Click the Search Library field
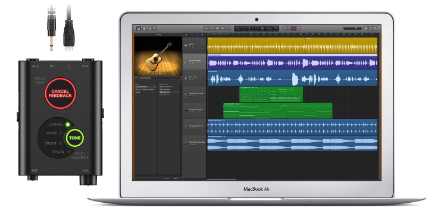444x223 pixels. (x=158, y=78)
